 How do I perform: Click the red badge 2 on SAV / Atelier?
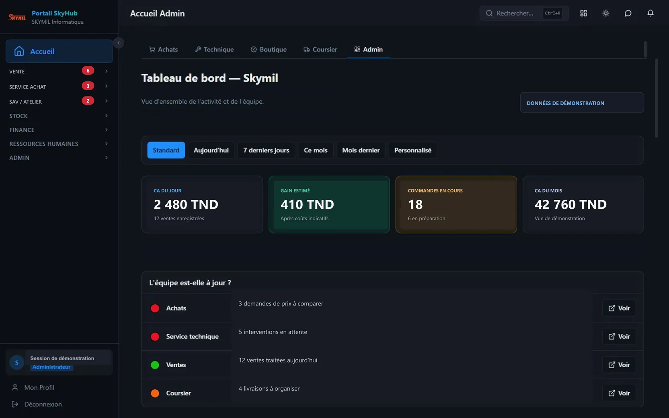coord(88,101)
